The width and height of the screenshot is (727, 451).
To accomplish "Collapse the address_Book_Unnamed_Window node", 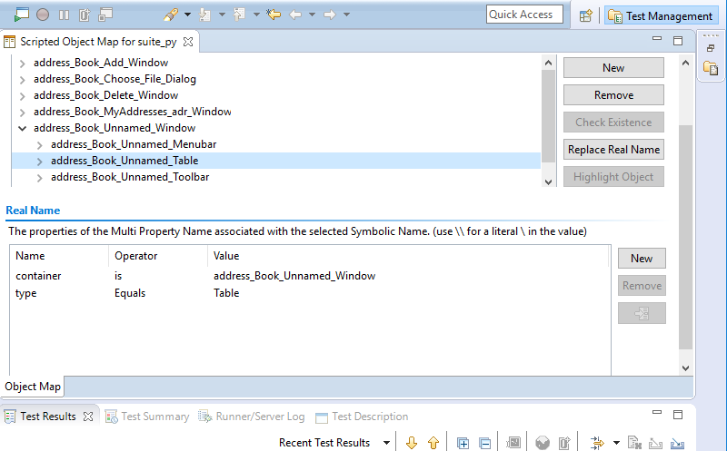I will click(x=22, y=128).
